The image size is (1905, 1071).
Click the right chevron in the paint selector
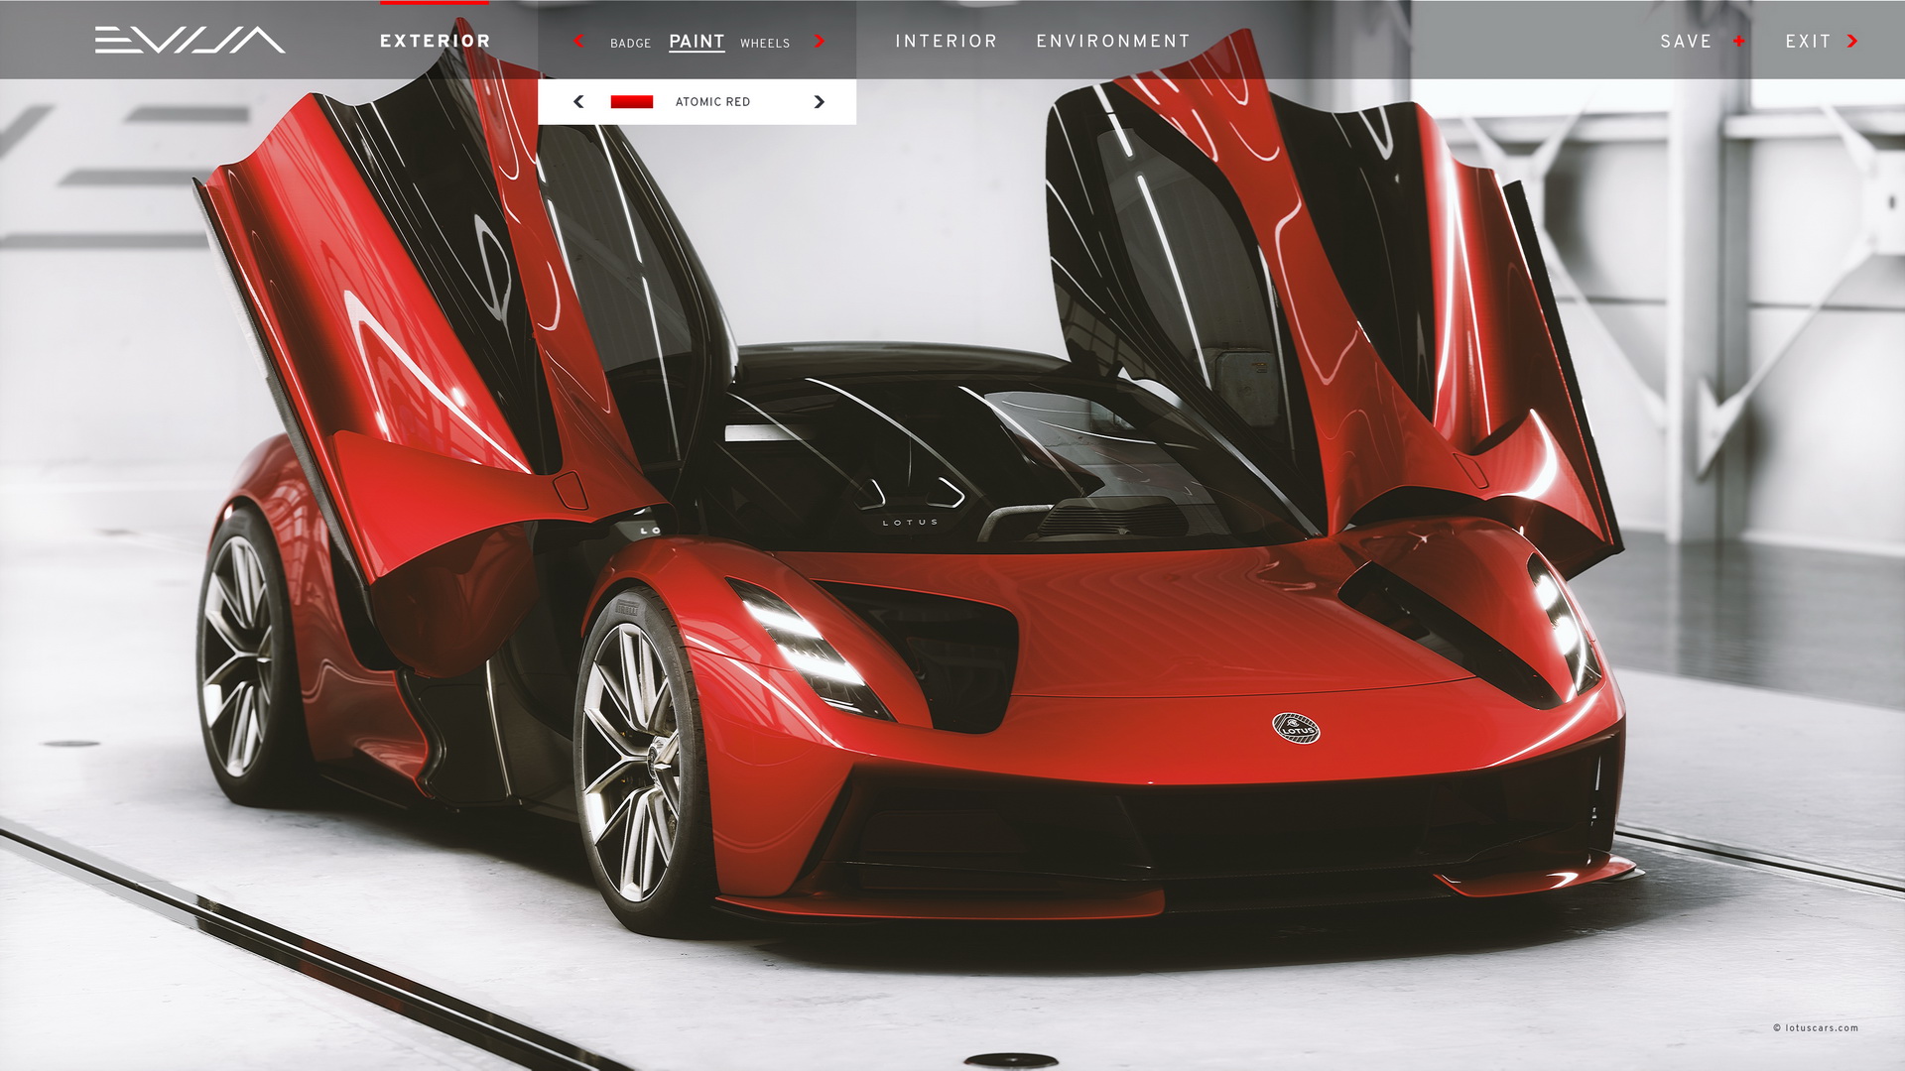pos(819,101)
